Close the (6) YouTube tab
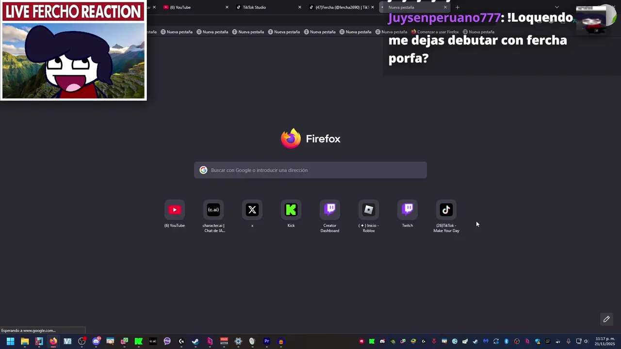 [227, 7]
